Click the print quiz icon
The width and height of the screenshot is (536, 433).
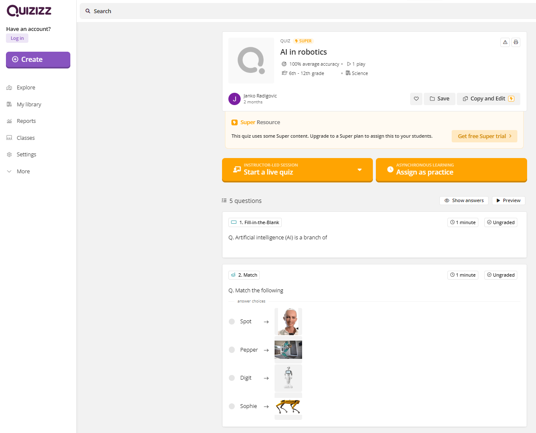(x=516, y=42)
